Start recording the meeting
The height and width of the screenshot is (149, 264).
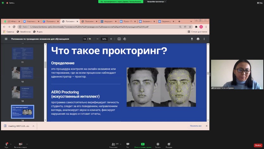click(158, 145)
